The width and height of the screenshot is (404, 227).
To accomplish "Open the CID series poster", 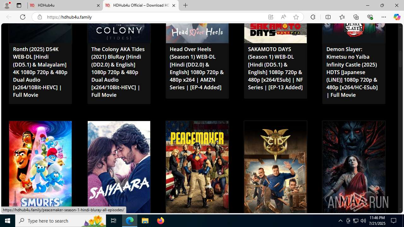I will point(275,167).
